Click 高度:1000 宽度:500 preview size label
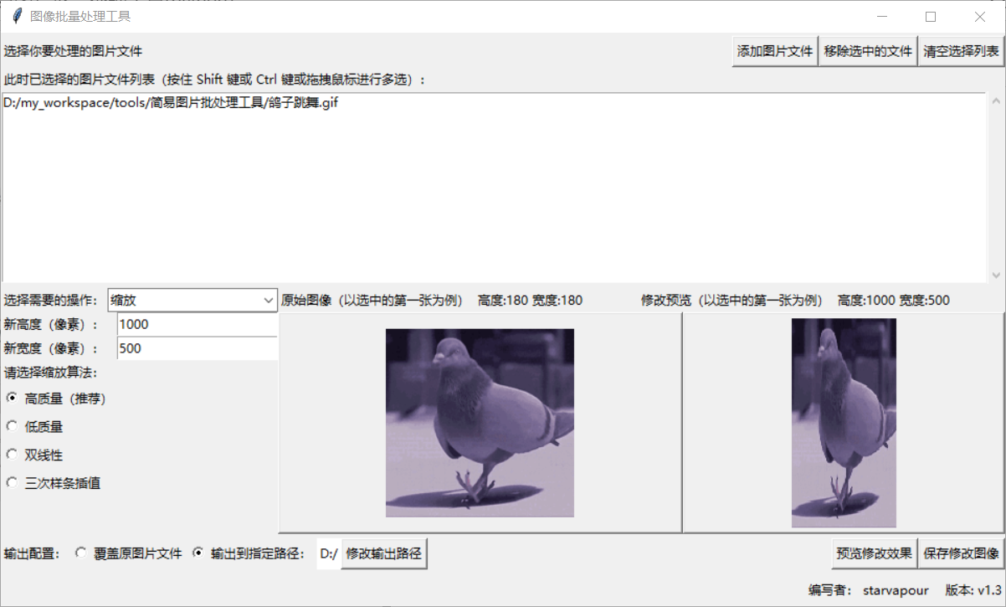Screen dimensions: 1006x607 click(x=894, y=300)
